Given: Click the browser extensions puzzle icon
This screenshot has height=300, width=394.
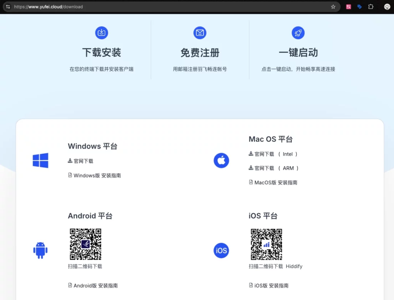Looking at the screenshot, I should [371, 7].
